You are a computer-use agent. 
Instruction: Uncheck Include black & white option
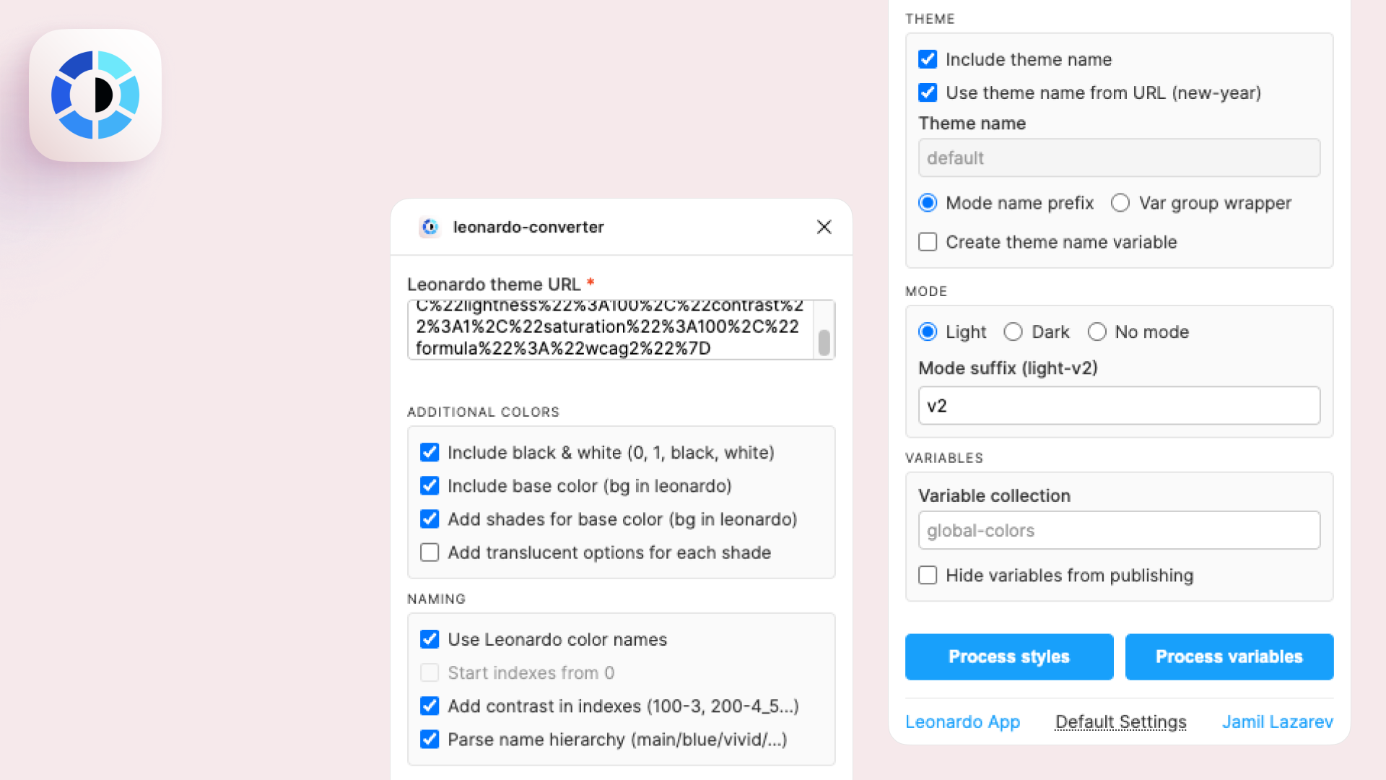click(x=430, y=452)
